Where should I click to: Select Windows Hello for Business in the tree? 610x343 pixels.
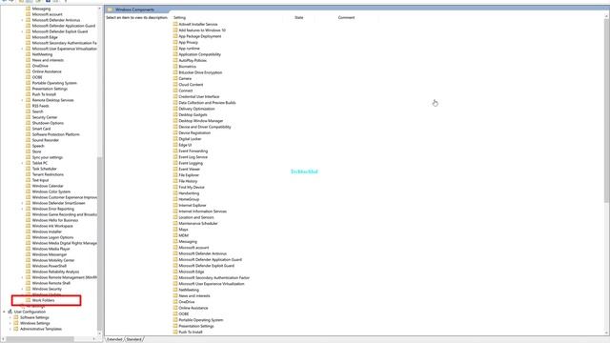pyautogui.click(x=55, y=220)
